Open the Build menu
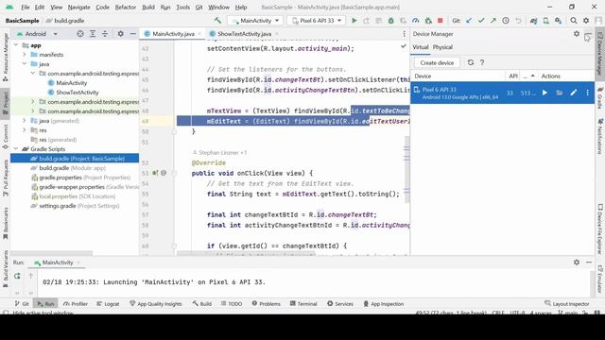Image resolution: width=605 pixels, height=340 pixels. [x=148, y=7]
